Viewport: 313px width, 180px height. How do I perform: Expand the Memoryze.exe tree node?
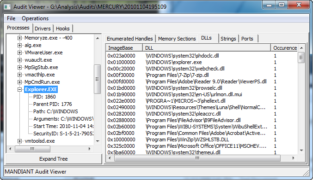click(x=19, y=38)
